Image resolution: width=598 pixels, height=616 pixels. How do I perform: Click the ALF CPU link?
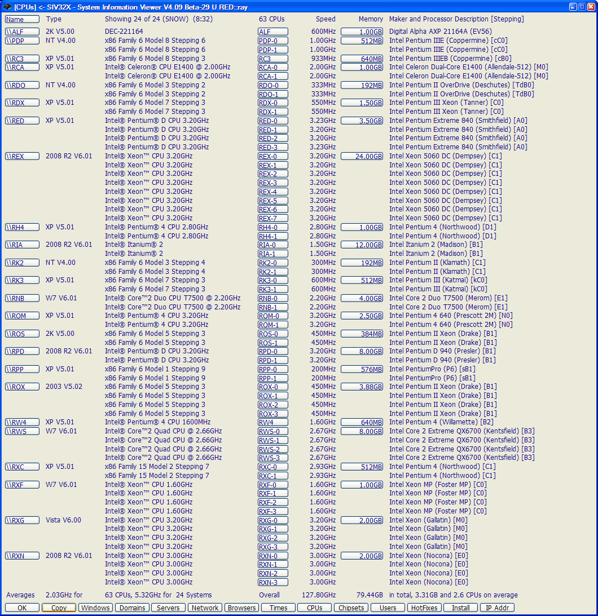[273, 32]
